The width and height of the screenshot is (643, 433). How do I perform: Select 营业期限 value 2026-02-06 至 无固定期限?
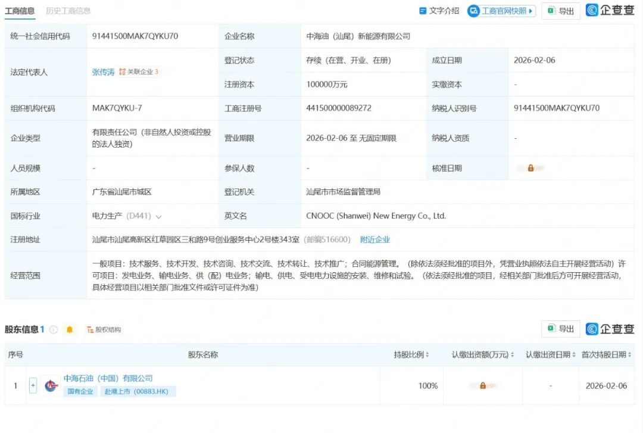[351, 138]
